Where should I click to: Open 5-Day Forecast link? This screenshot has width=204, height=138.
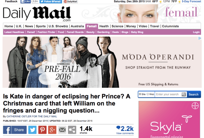point(192,2)
